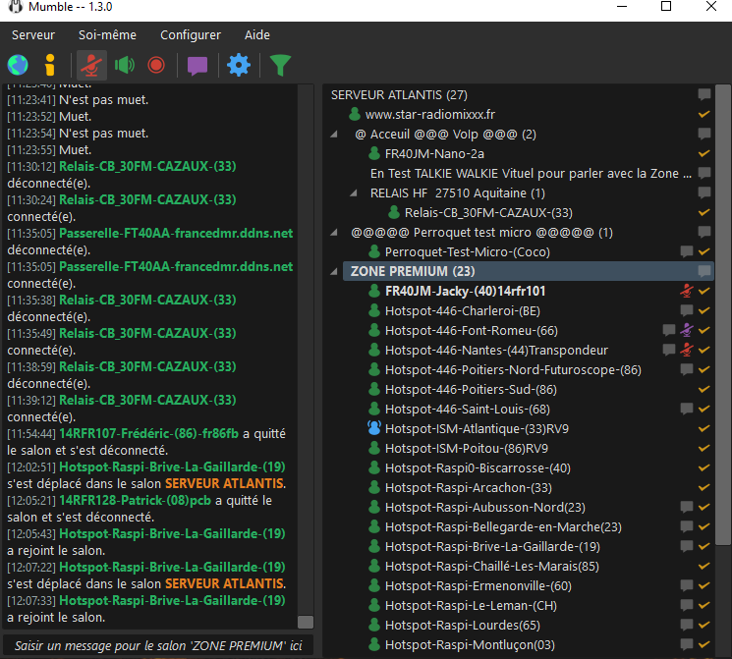Select user FR40JM-Jacky-(40)14rfr101
The width and height of the screenshot is (732, 659).
pyautogui.click(x=465, y=292)
